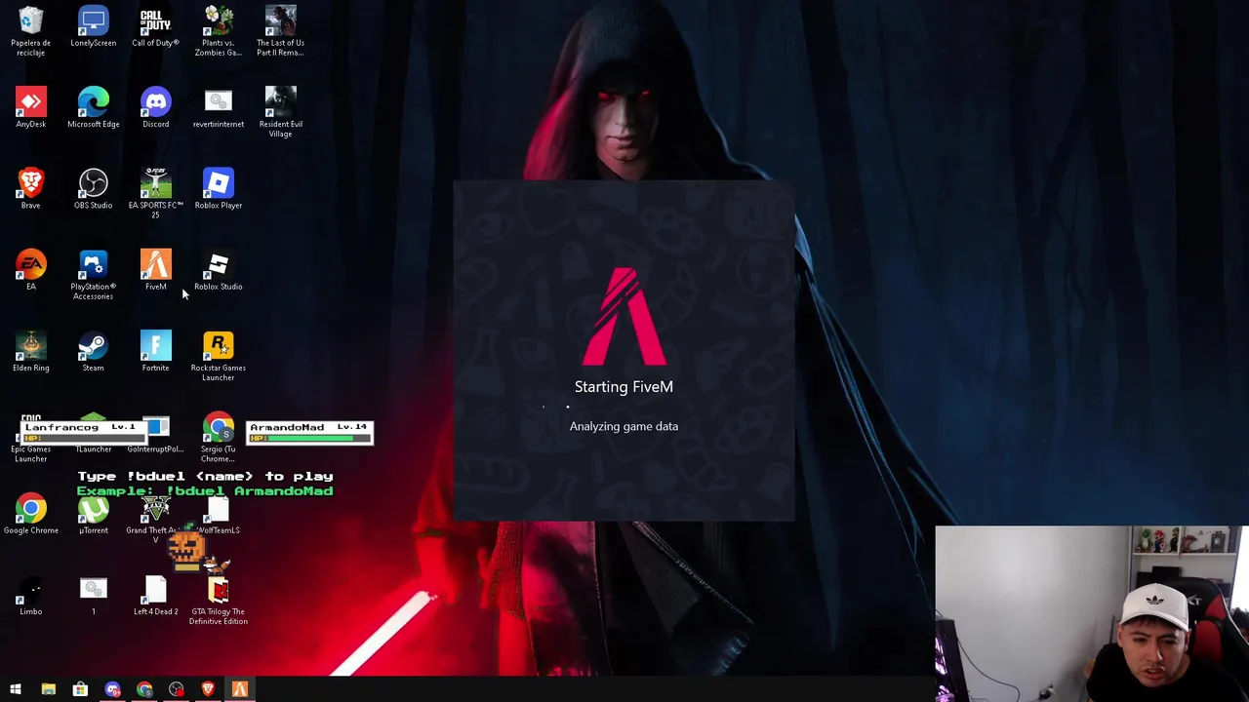This screenshot has height=702, width=1249.
Task: Select the Roblox Player desktop icon
Action: coord(218,188)
